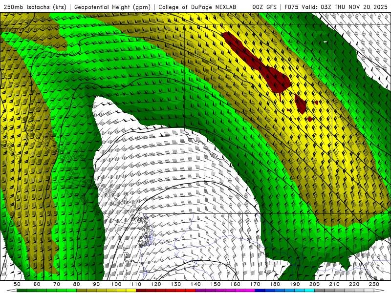Click the 180 value on the color scale
The width and height of the screenshot is (391, 293).
(x=275, y=284)
